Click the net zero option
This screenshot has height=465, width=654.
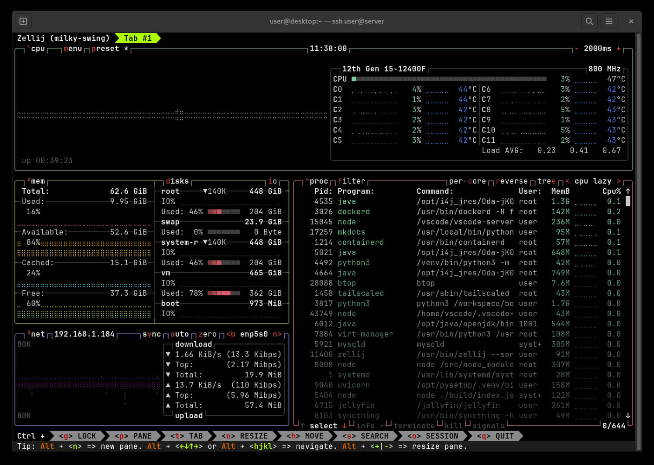tap(207, 334)
